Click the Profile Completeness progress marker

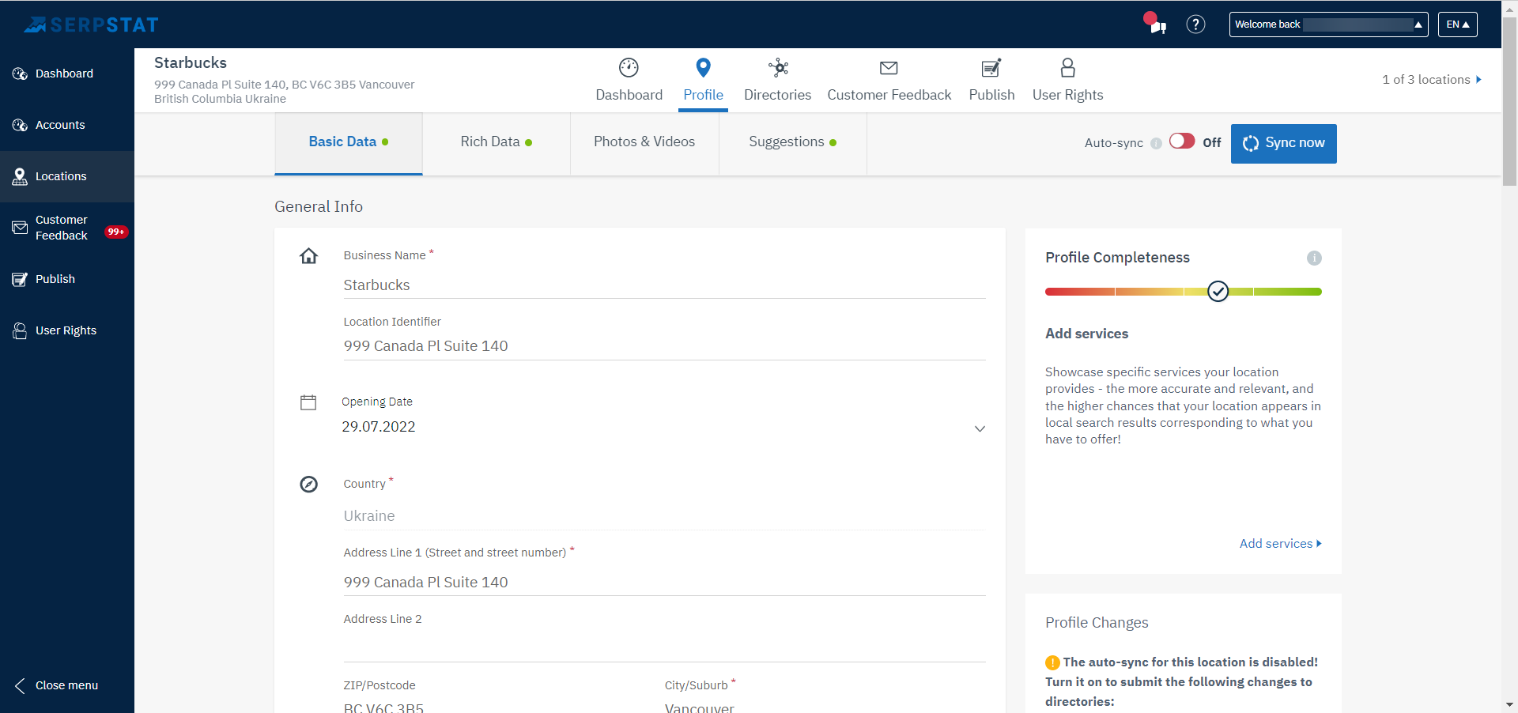[1218, 292]
